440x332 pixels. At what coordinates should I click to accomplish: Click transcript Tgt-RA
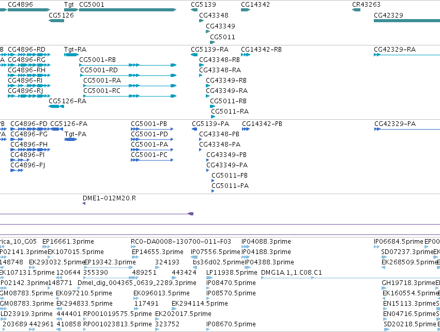(71, 55)
